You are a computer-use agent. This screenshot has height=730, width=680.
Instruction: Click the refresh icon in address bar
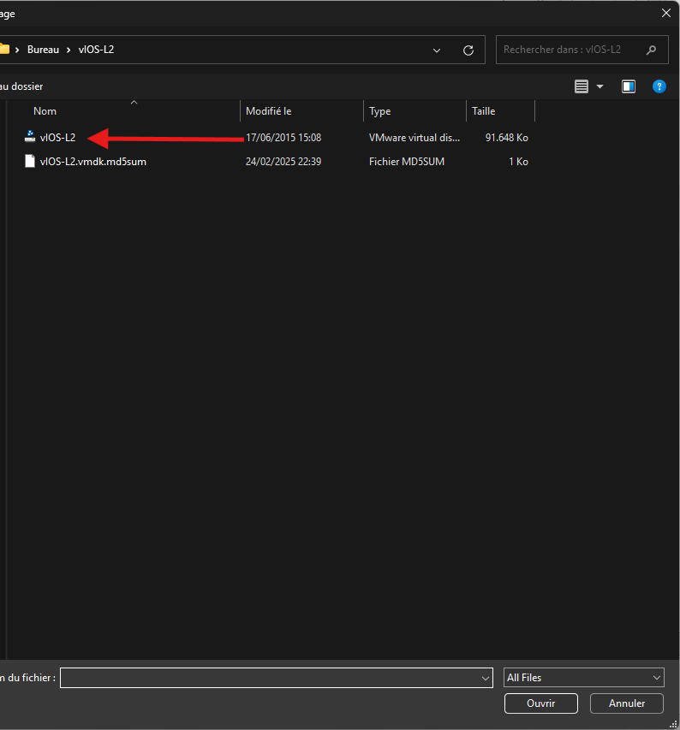(468, 50)
